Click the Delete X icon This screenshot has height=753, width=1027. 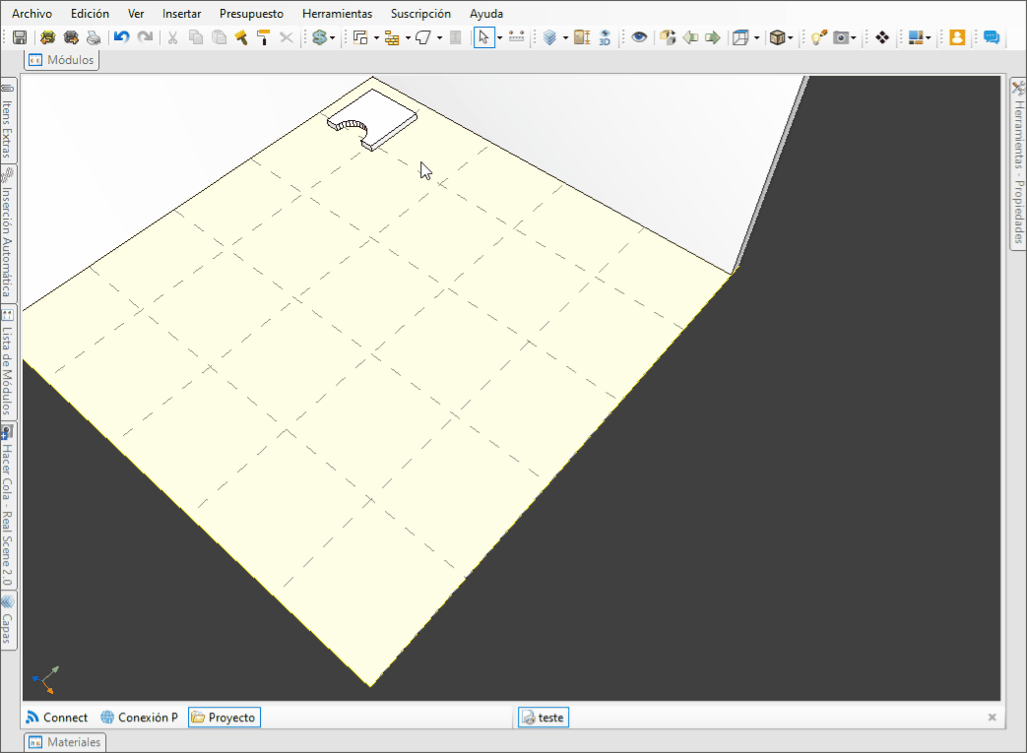coord(287,37)
